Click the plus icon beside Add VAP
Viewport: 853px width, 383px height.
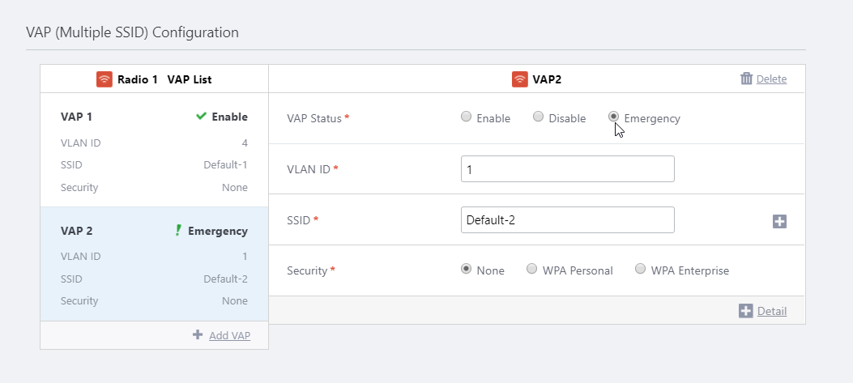pos(198,334)
